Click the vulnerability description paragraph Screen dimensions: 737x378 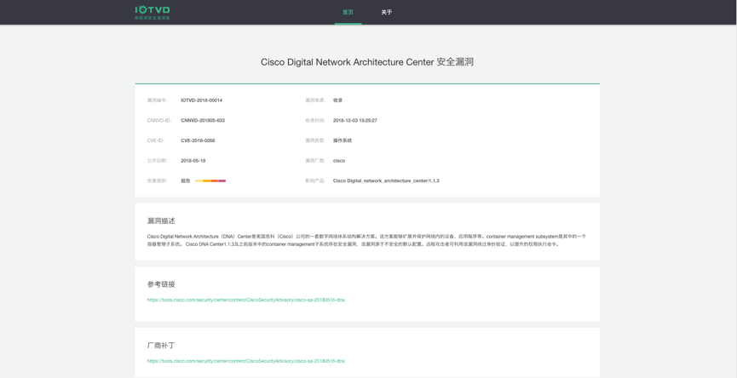pos(366,240)
